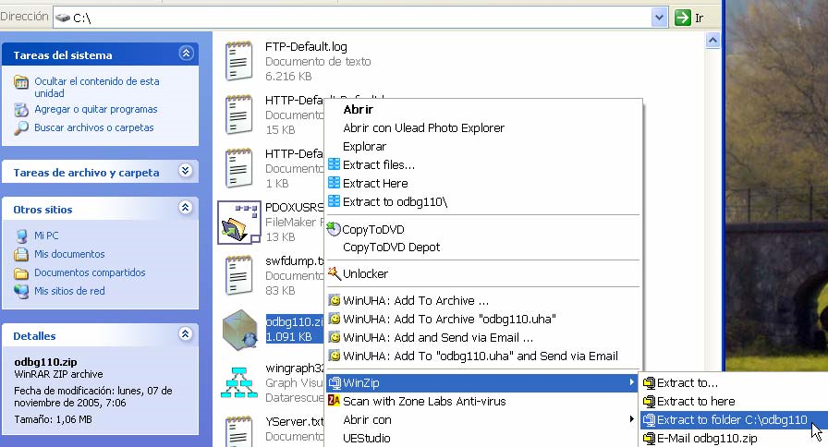Go to Documentos compartidos link

pos(90,272)
